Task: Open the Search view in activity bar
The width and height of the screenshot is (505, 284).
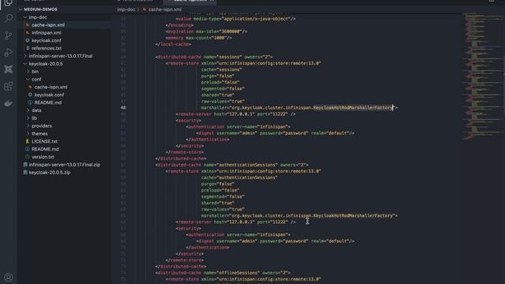Action: [x=9, y=18]
